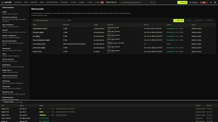Select the hr-monthly-archive job row
The width and height of the screenshot is (218, 122).
click(x=124, y=44)
